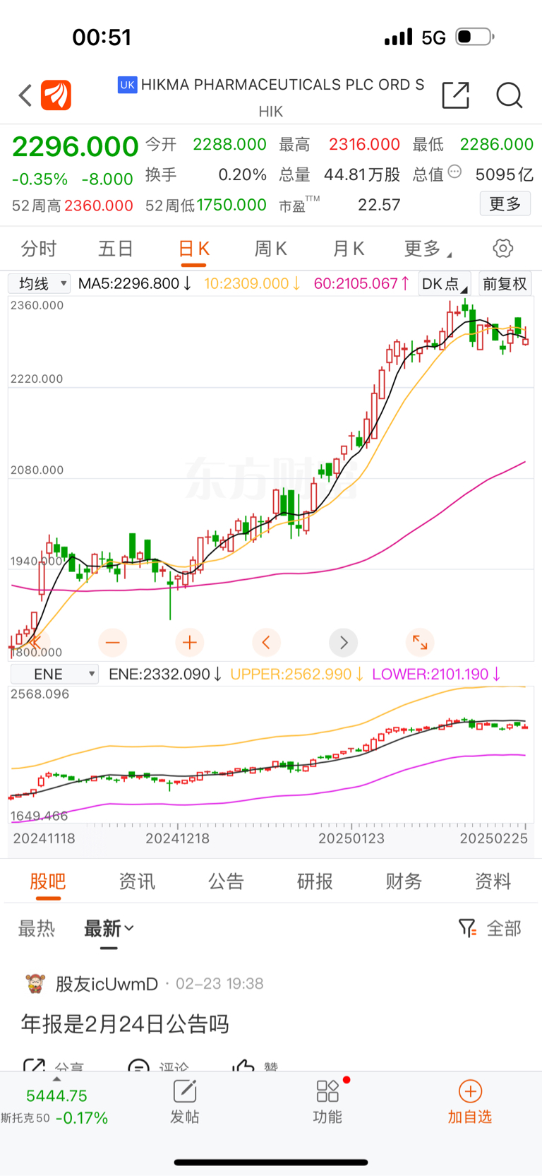The width and height of the screenshot is (542, 1176).
Task: Zoom out chart with minus button
Action: (112, 642)
